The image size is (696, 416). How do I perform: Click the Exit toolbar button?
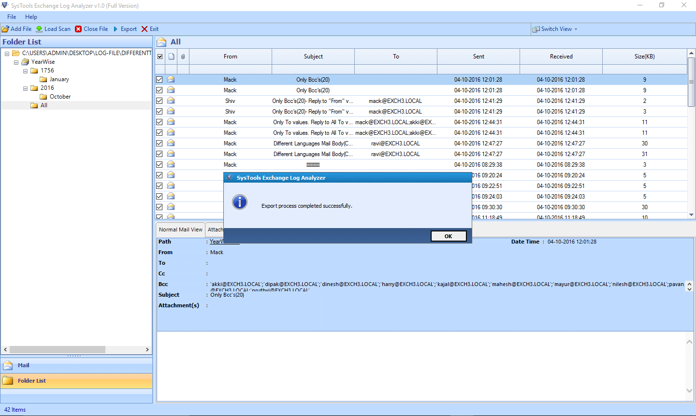[150, 29]
